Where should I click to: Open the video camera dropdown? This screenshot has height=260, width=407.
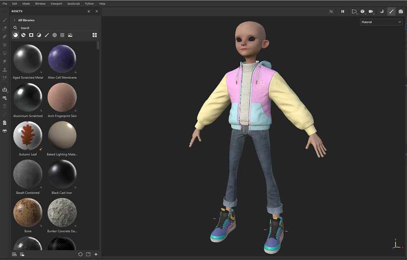[x=371, y=11]
